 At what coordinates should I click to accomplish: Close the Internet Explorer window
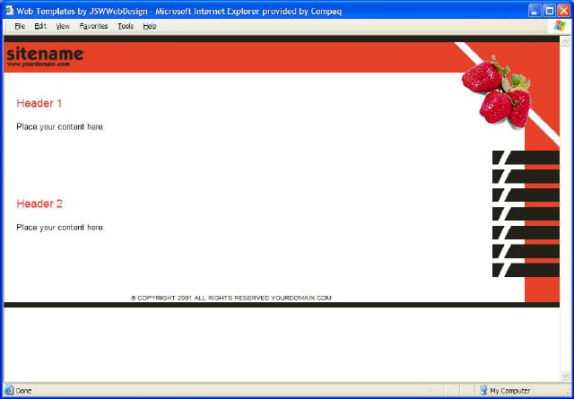coord(563,10)
